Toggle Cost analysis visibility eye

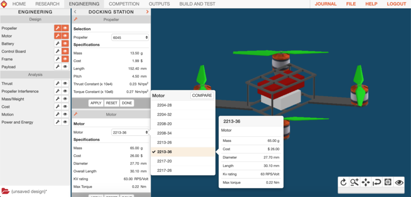point(65,106)
